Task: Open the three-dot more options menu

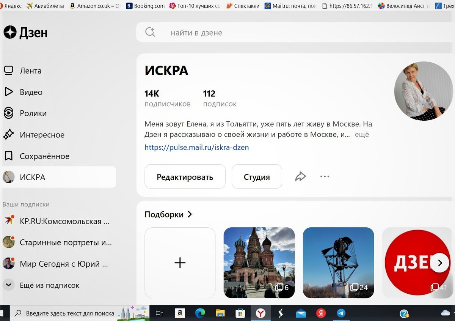Action: (325, 176)
